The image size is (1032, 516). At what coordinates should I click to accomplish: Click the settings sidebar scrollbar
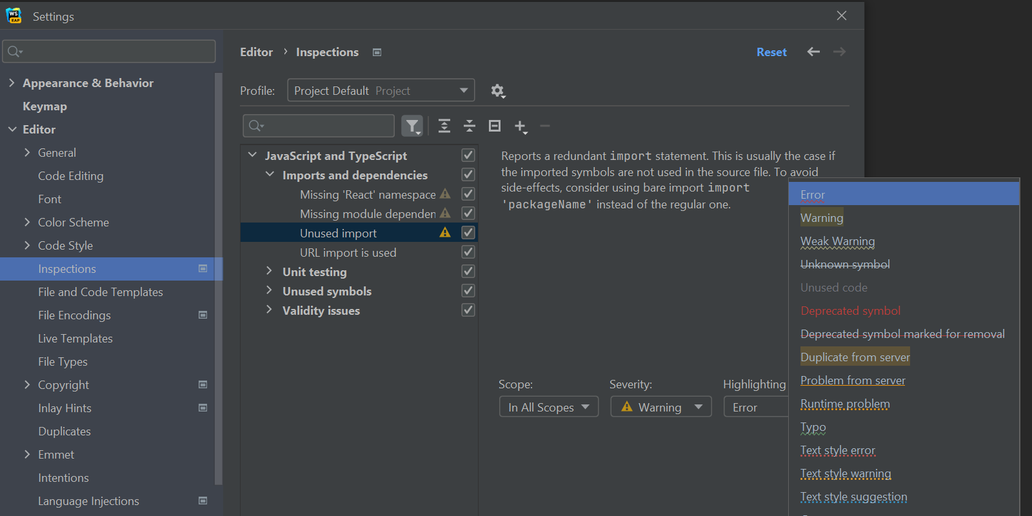(219, 278)
